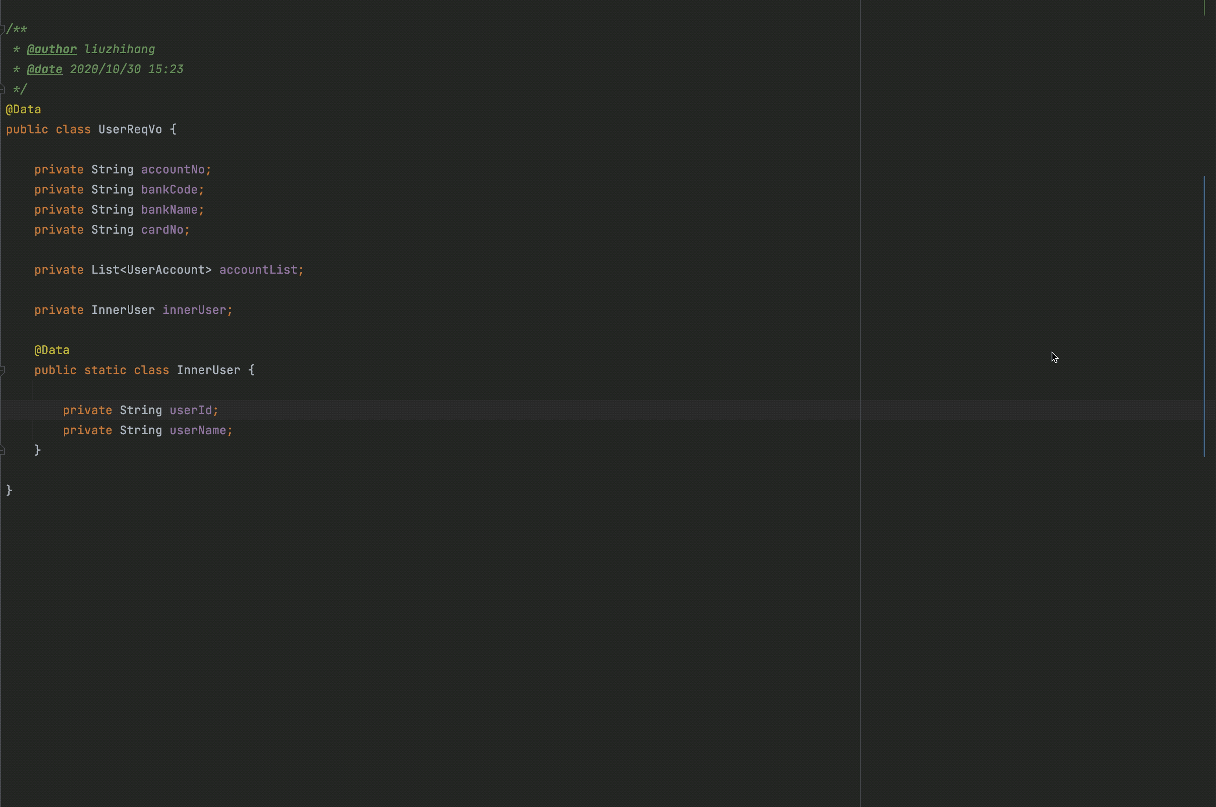Screen dimensions: 1216x807
Task: Click the closing brace of the UserReqVo class
Action: (x=9, y=490)
